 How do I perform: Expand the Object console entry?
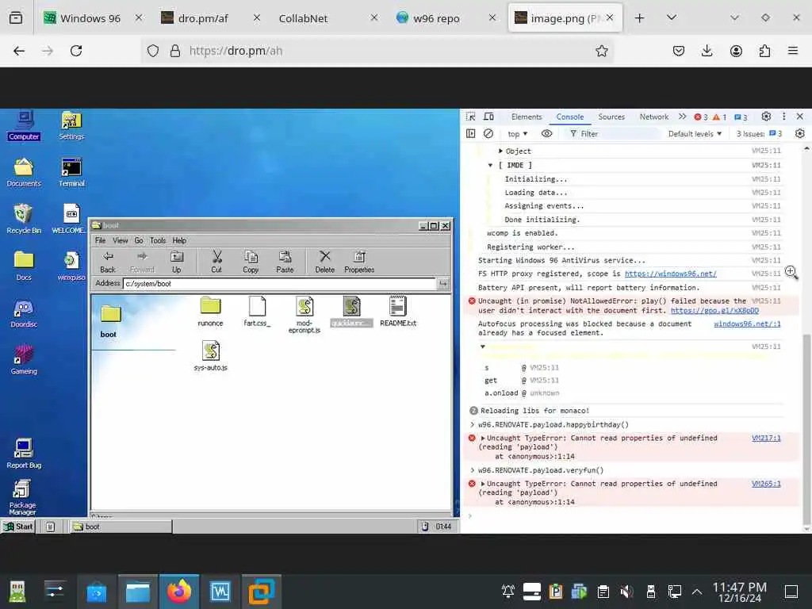coord(500,151)
